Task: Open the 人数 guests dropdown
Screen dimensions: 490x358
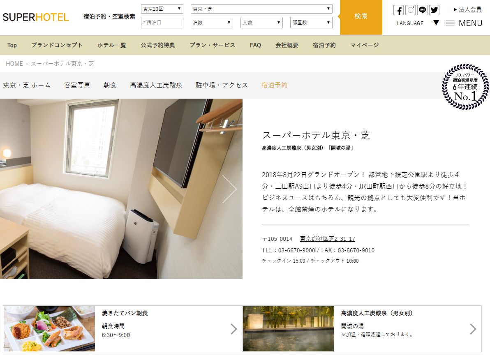Action: point(261,23)
